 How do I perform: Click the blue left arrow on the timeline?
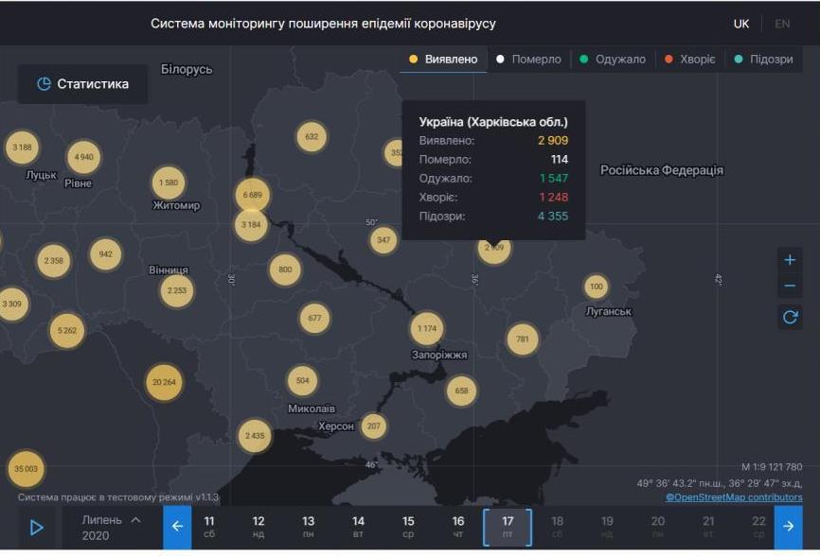[x=176, y=526]
